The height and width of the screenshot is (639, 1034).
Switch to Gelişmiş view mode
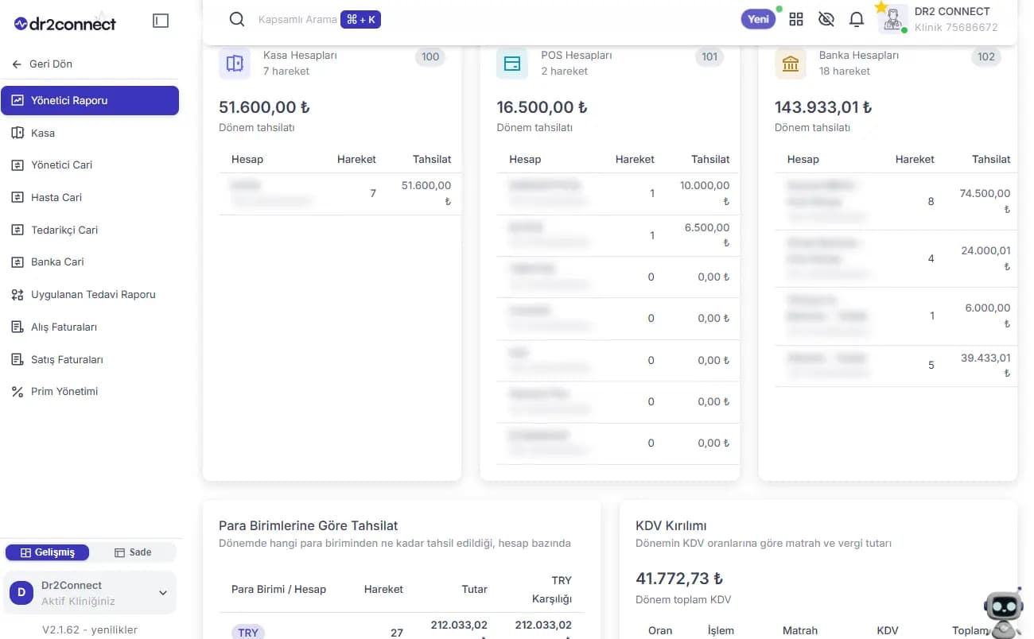click(x=48, y=552)
